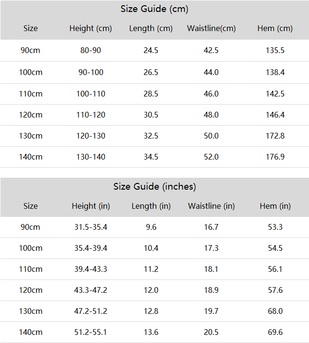This screenshot has width=309, height=343.
Task: Click the 172.8 hem value
Action: (275, 136)
